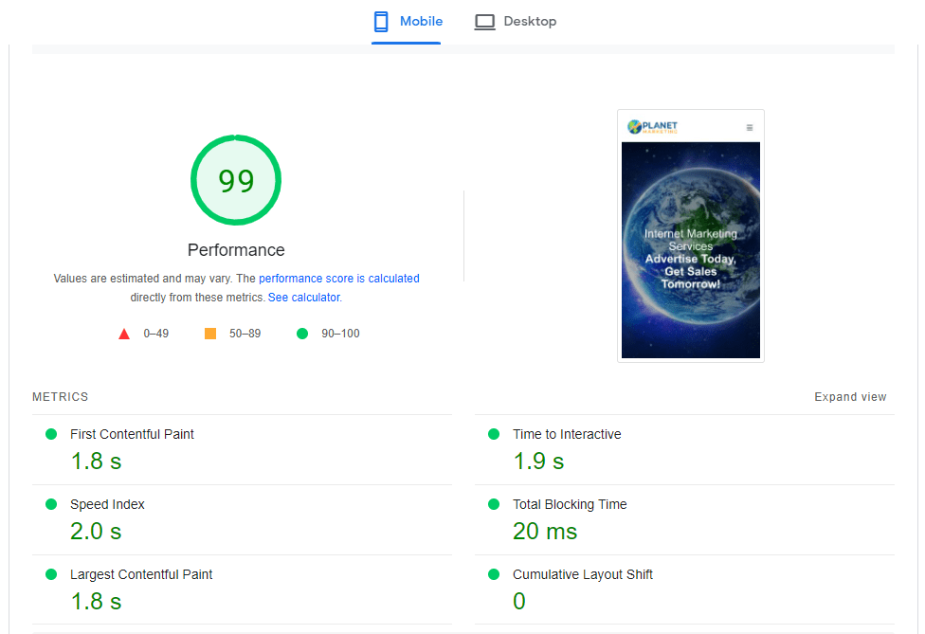Click the green circle 90–100 legend icon
This screenshot has height=634, width=925.
(x=302, y=334)
